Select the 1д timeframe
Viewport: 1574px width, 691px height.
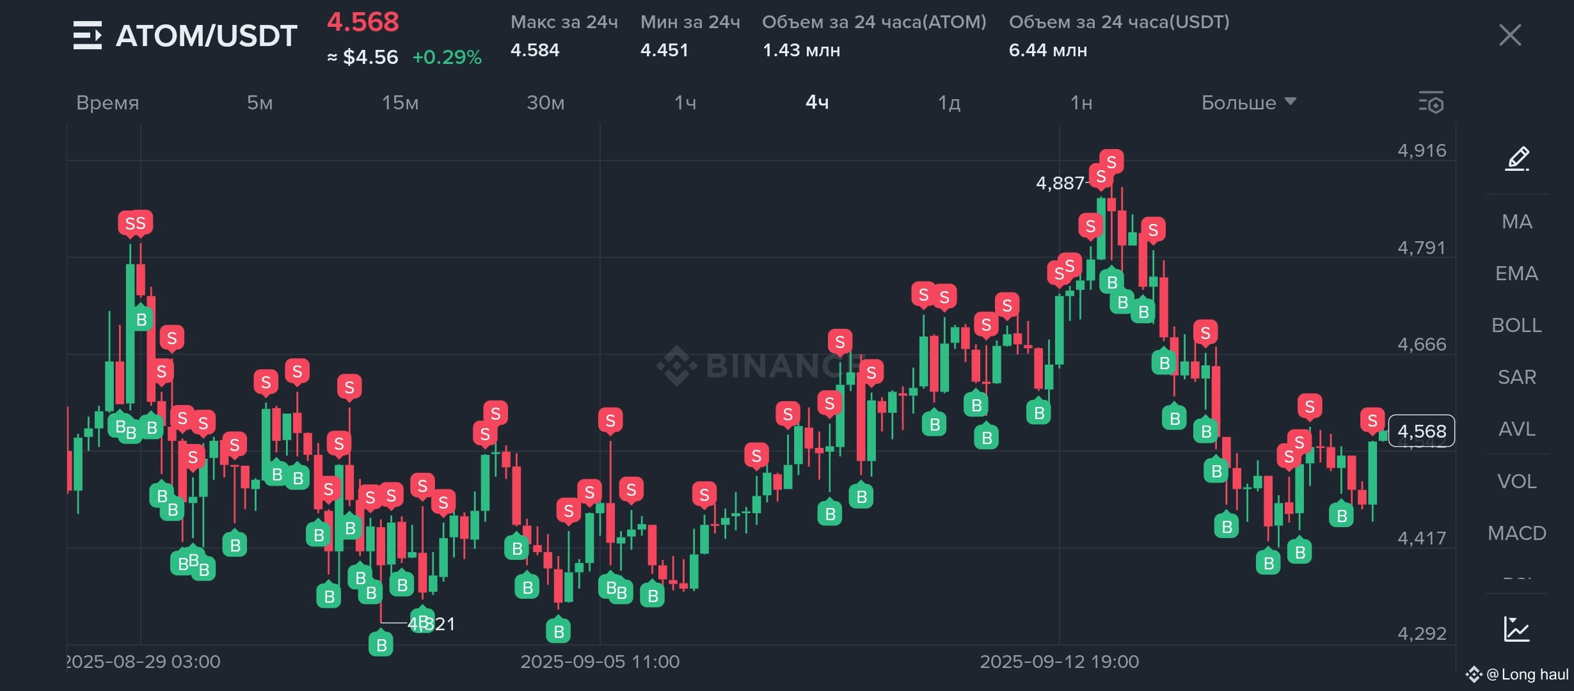pos(949,102)
